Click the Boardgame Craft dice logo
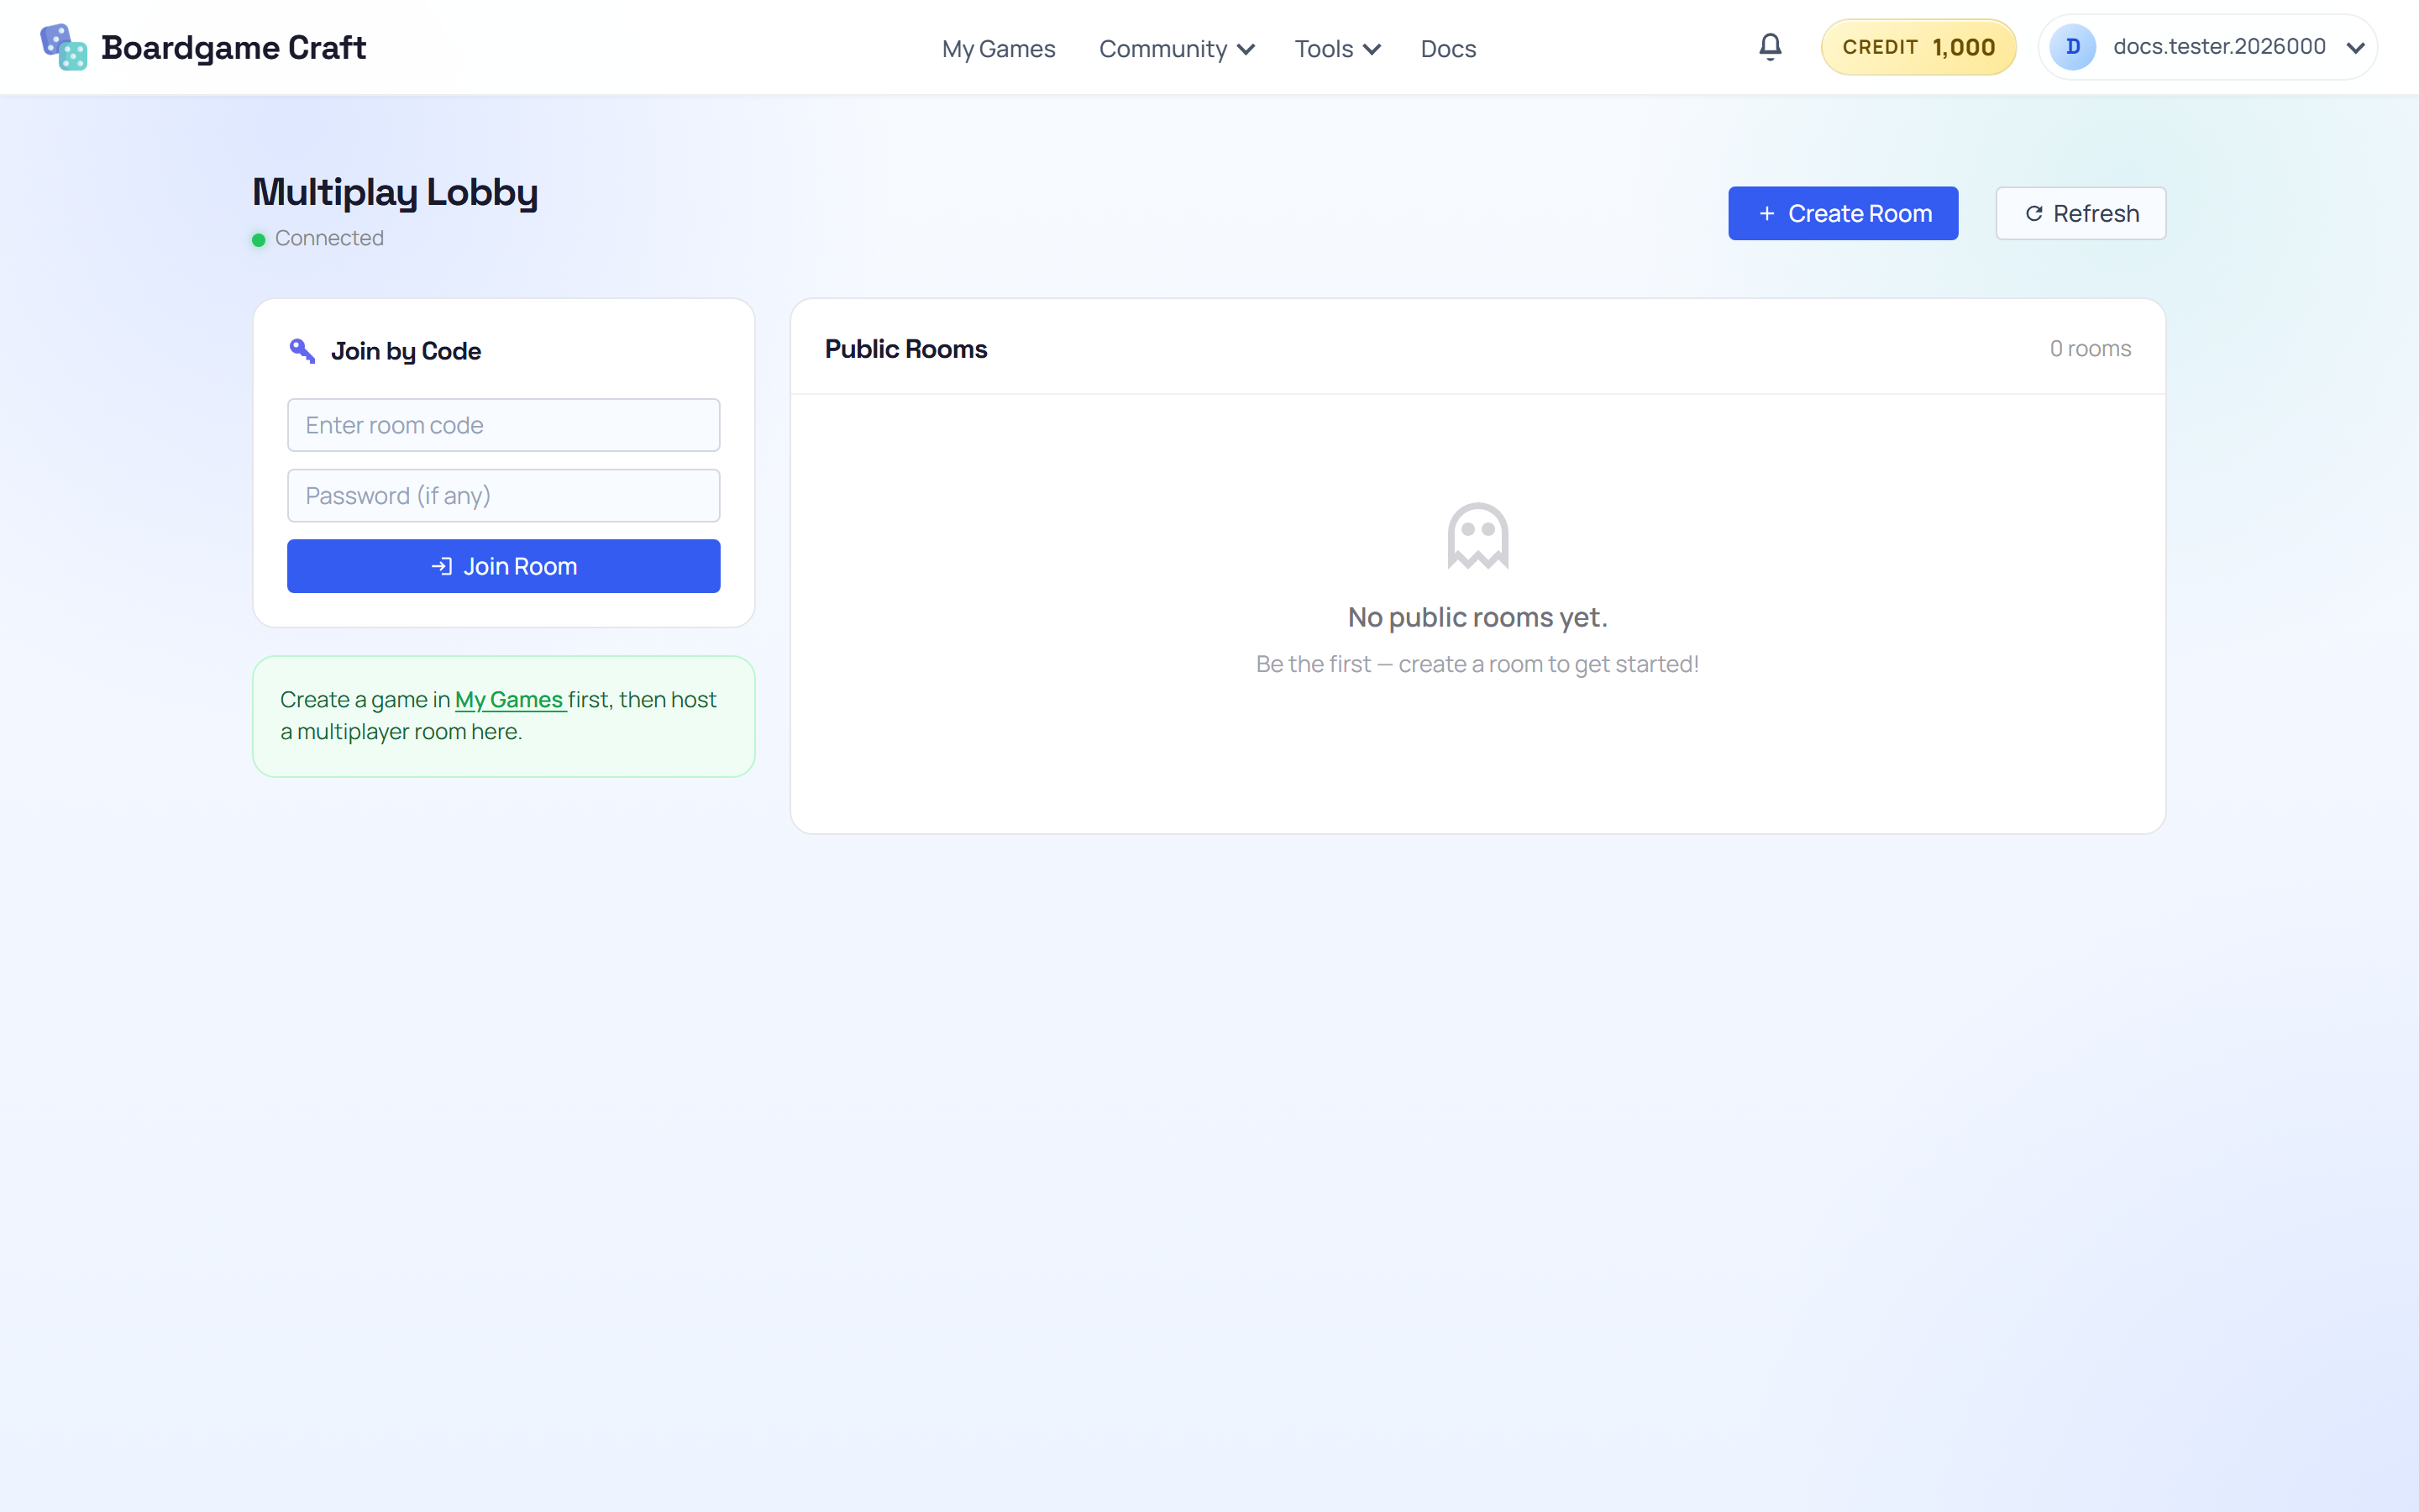The width and height of the screenshot is (2419, 1512). point(63,47)
